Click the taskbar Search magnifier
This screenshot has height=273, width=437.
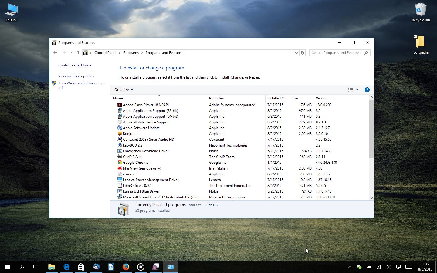tap(22, 267)
